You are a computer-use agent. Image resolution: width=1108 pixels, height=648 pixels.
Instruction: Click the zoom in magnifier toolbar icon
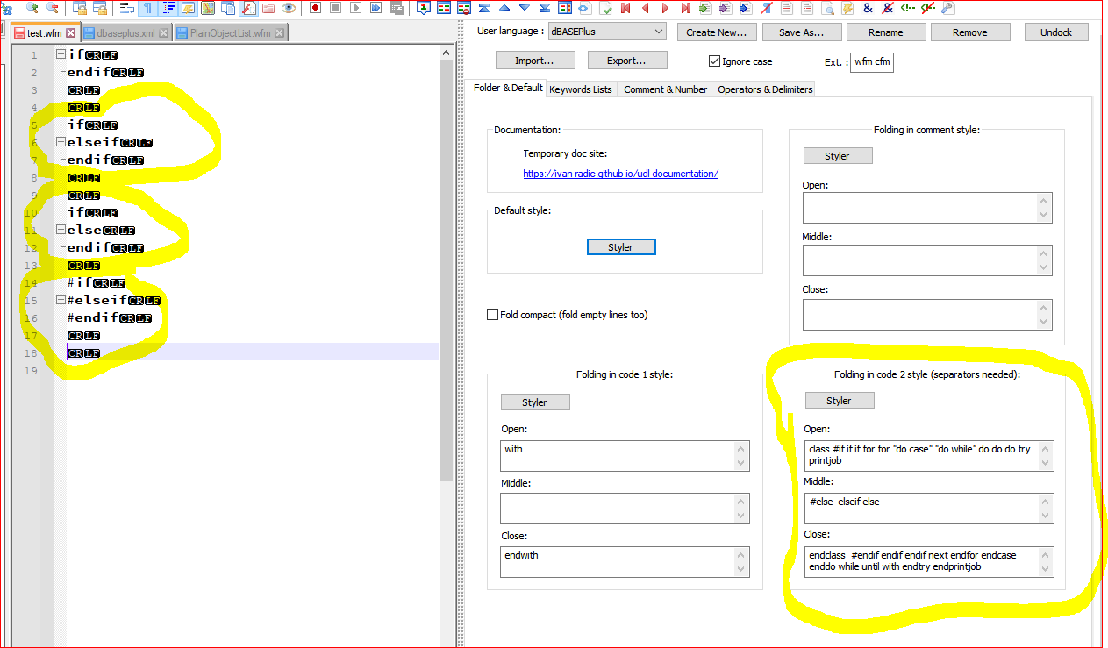[x=32, y=8]
